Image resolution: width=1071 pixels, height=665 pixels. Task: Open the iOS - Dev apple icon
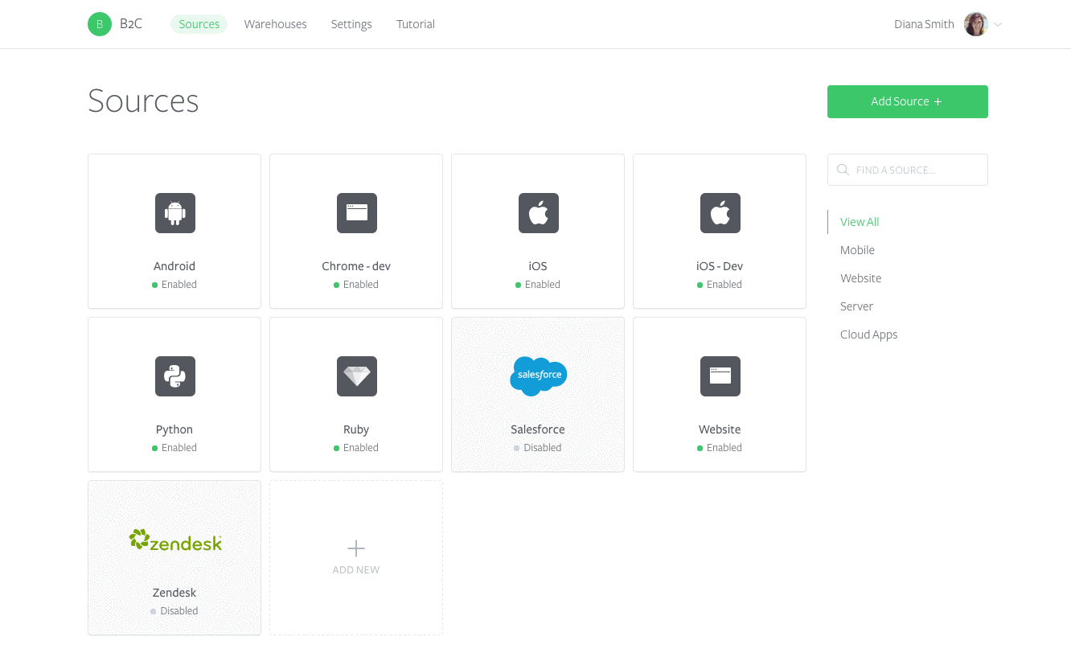(x=720, y=213)
